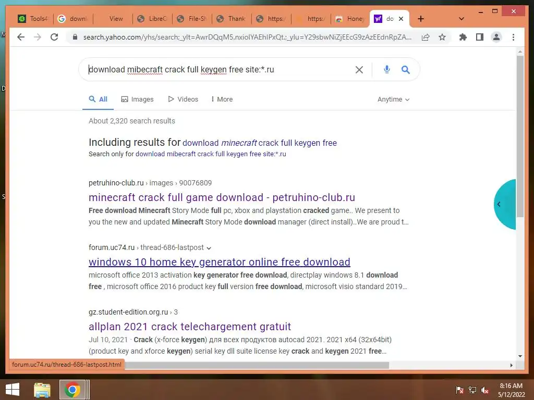Open Chrome three-dot menu
534x400 pixels.
pyautogui.click(x=513, y=37)
